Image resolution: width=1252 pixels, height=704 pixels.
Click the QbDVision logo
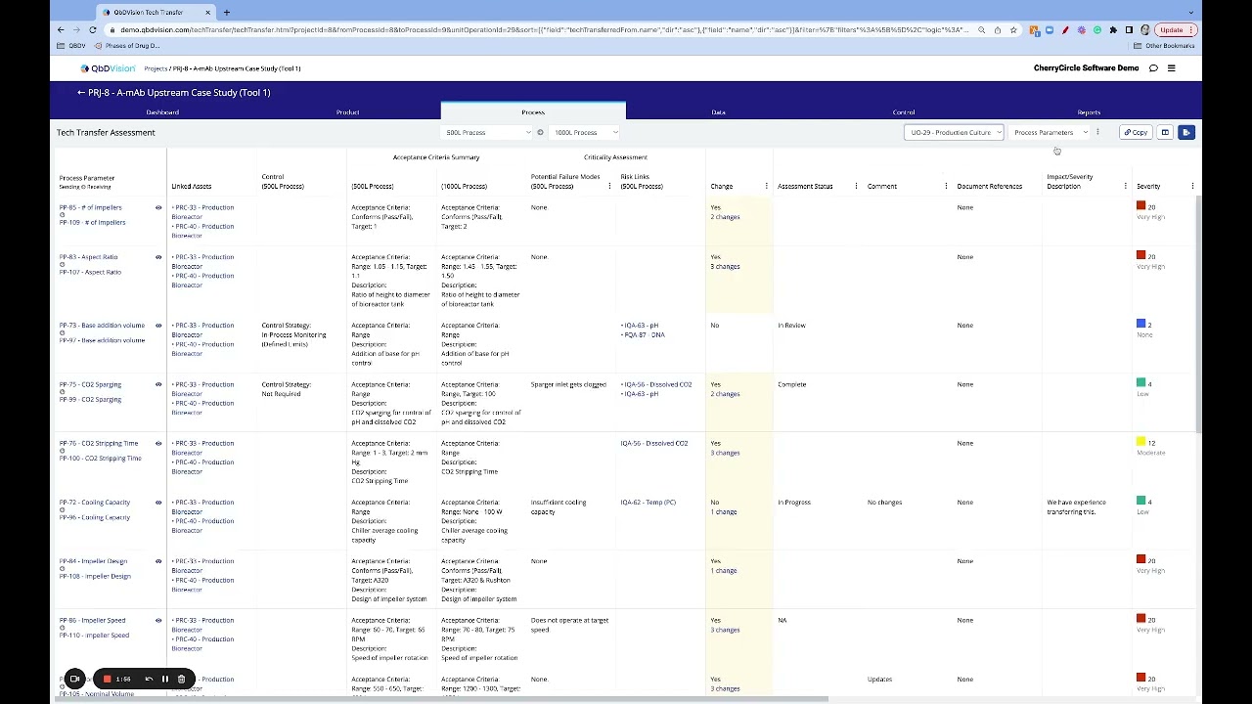click(x=108, y=68)
